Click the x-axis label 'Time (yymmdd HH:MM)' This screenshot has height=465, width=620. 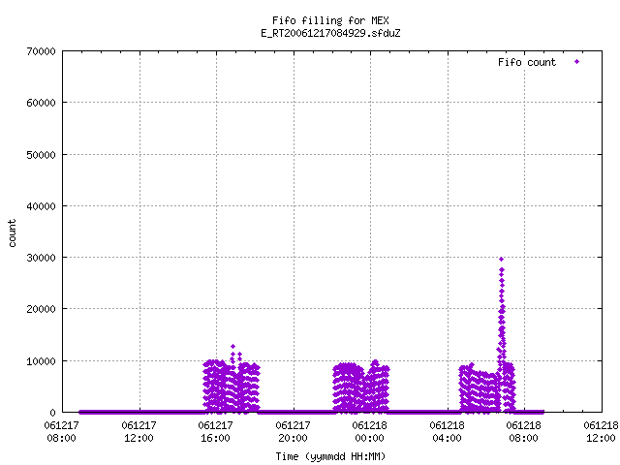(x=330, y=456)
